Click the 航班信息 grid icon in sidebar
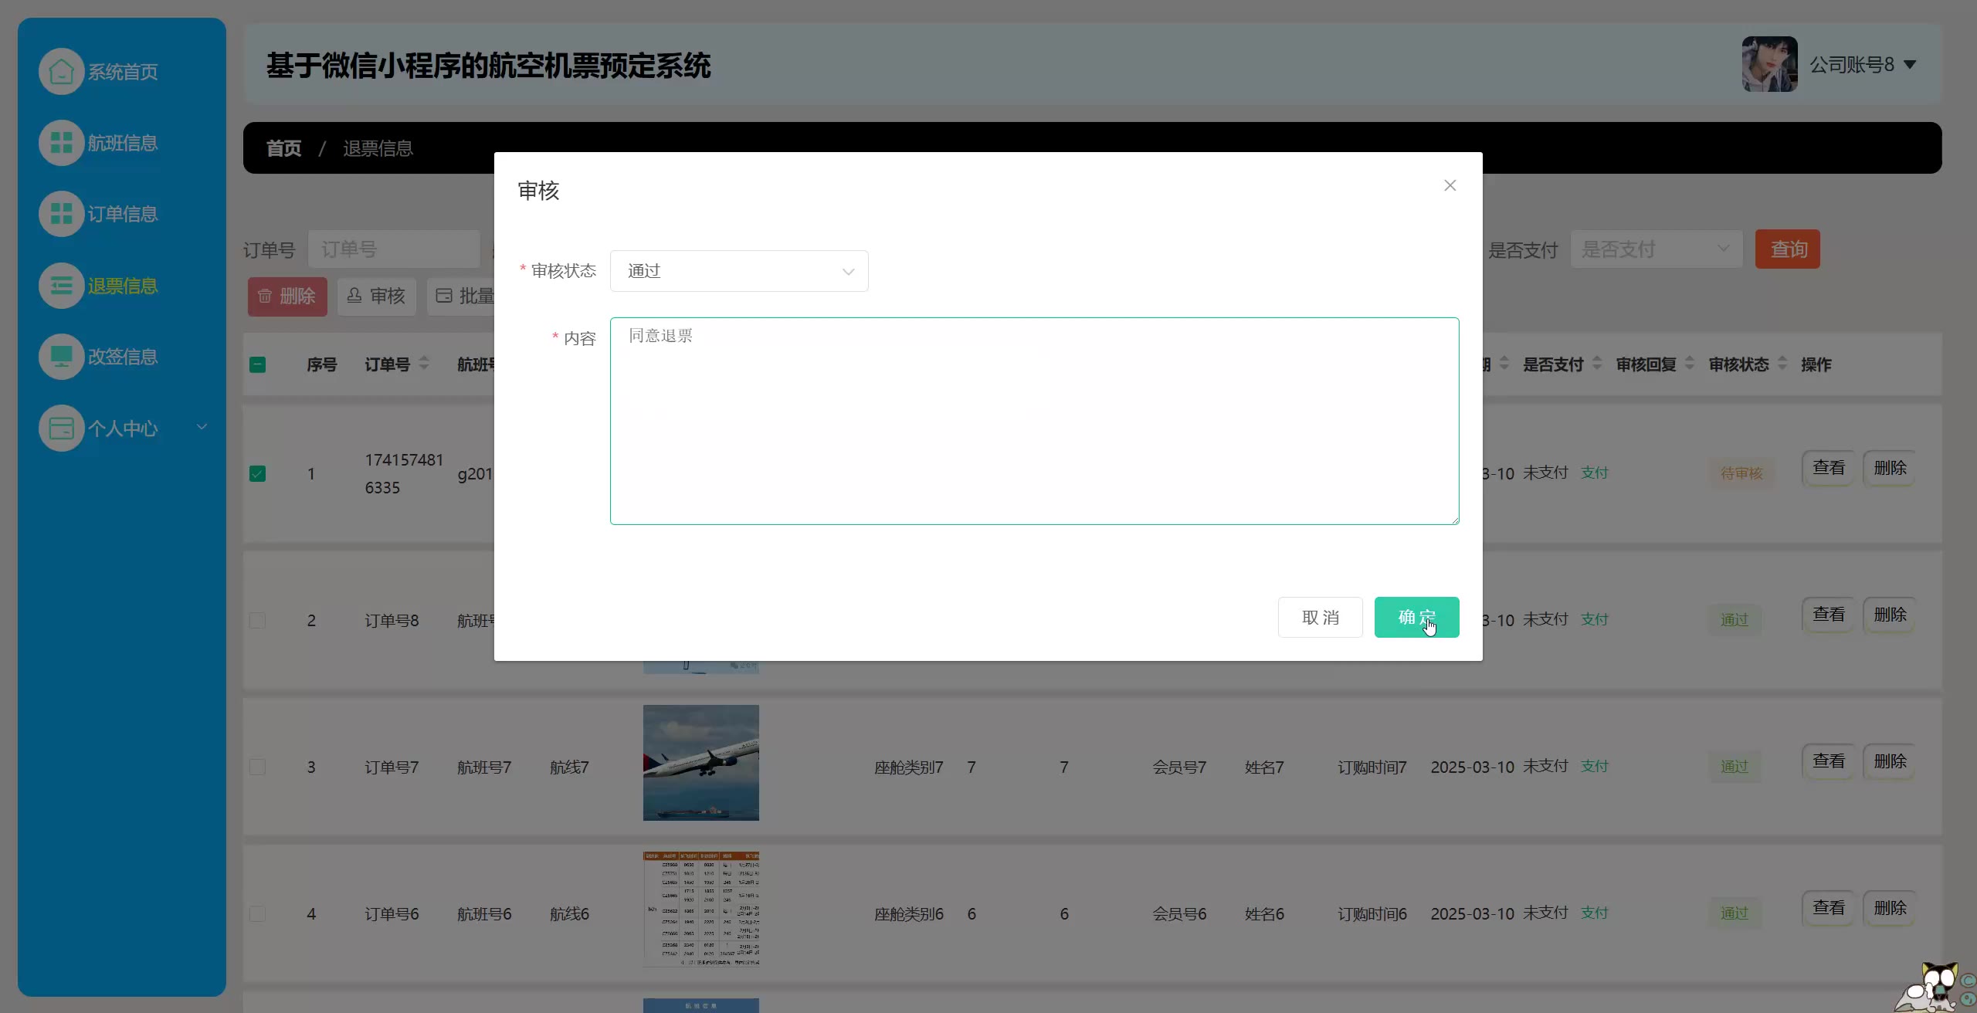Screen dimensions: 1977x1013 61,143
